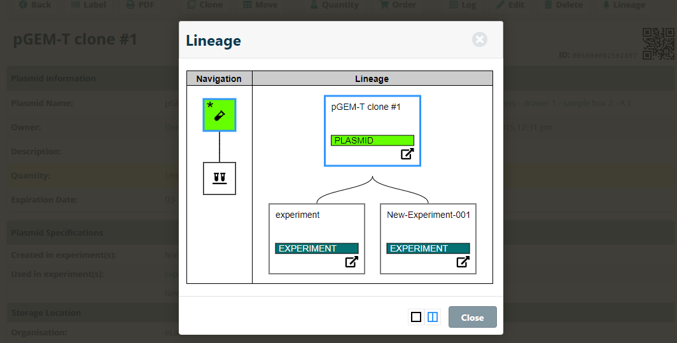This screenshot has height=343, width=677.
Task: Click the Order toolbar item
Action: pyautogui.click(x=398, y=4)
